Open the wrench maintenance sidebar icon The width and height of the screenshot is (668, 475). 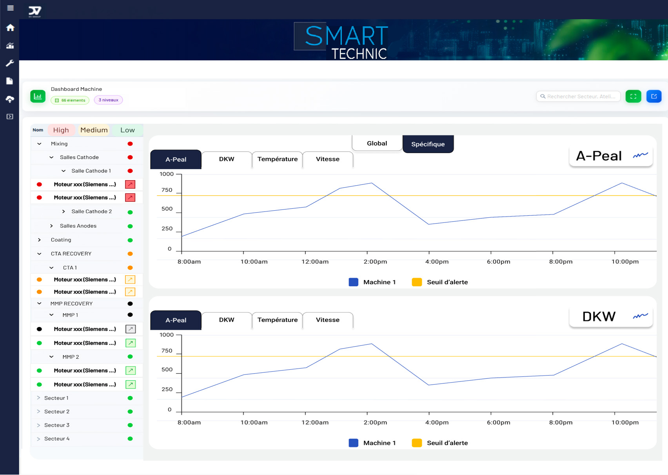coord(10,63)
